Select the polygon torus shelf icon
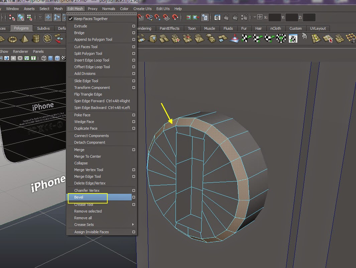 (x=13, y=39)
